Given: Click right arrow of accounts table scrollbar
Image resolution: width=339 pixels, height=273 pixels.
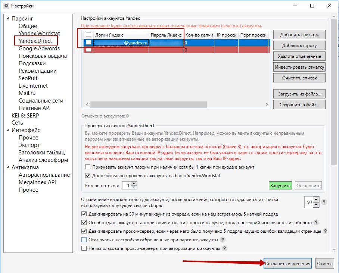Looking at the screenshot, I should pos(267,104).
